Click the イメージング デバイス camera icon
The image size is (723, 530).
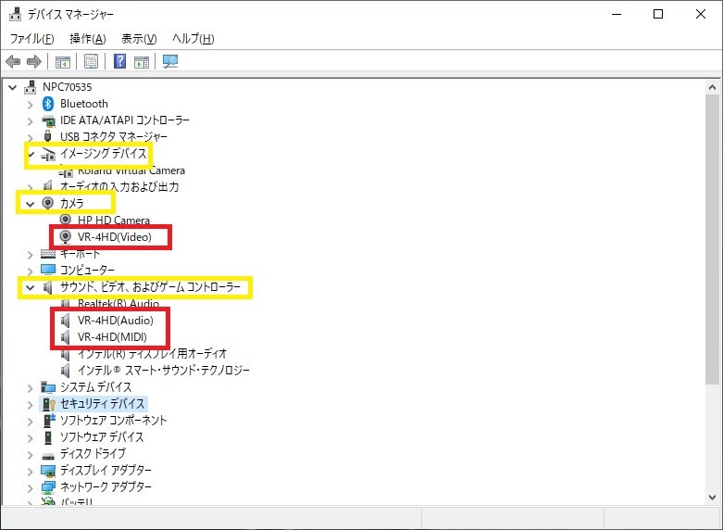48,154
